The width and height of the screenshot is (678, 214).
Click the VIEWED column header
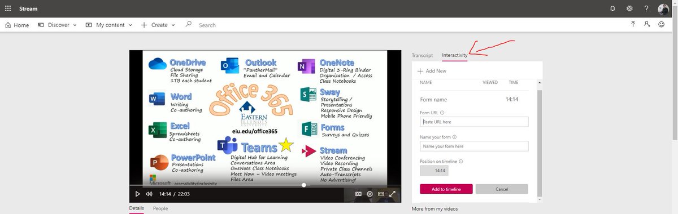490,82
